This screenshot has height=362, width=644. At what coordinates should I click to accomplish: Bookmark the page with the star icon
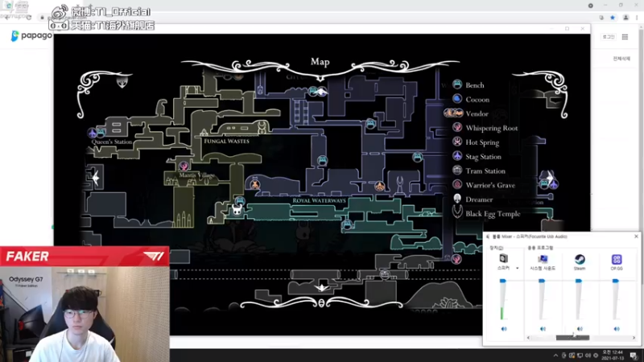(613, 18)
